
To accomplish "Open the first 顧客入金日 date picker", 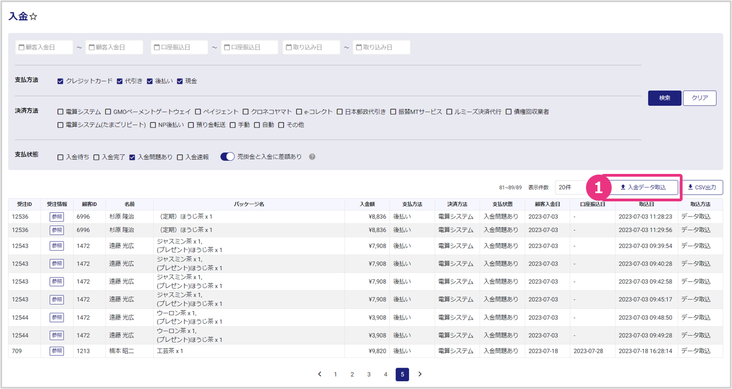I will click(x=44, y=48).
